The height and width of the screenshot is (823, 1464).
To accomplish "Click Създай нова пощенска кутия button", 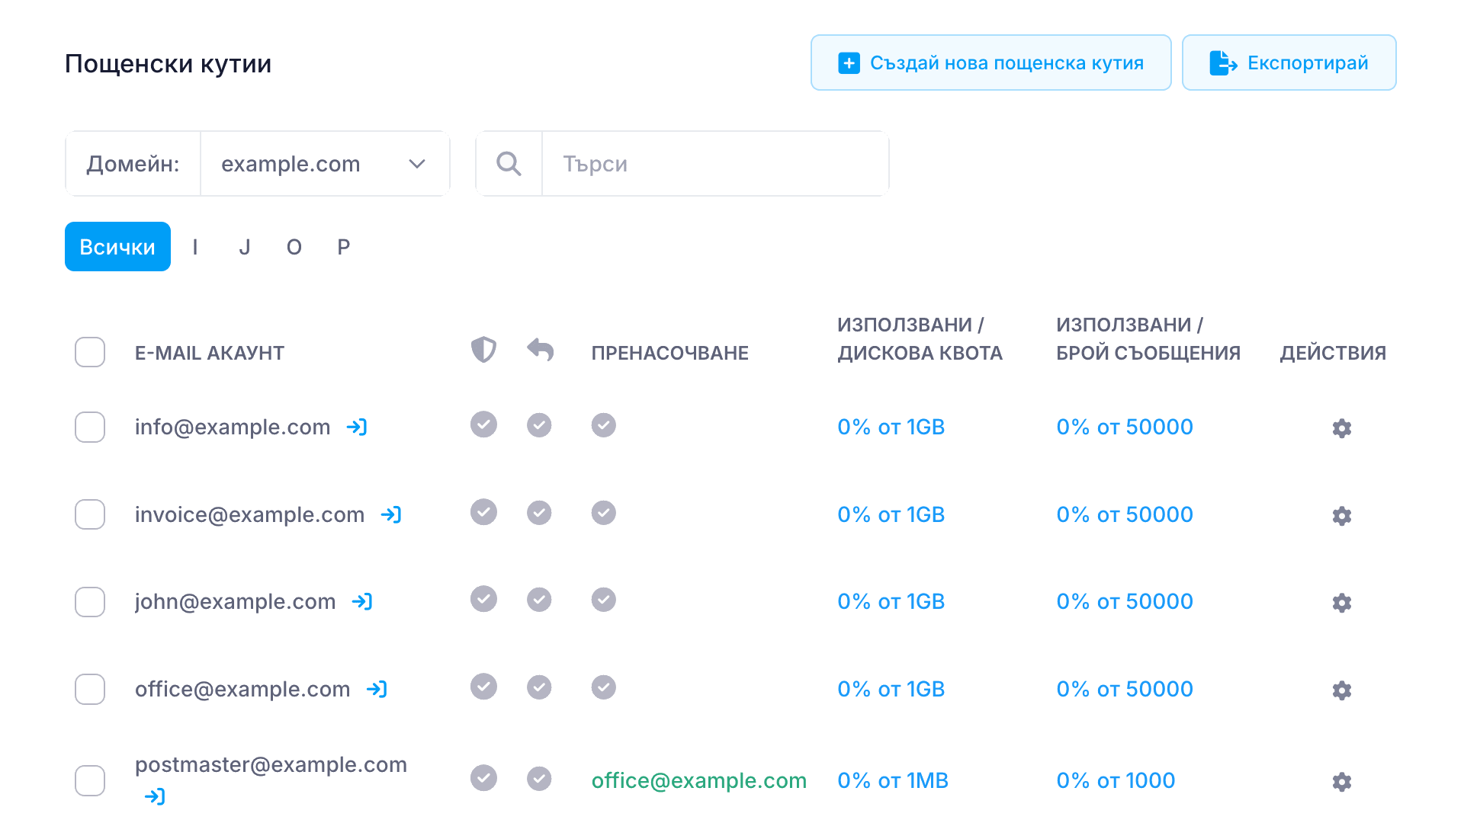I will pos(990,62).
